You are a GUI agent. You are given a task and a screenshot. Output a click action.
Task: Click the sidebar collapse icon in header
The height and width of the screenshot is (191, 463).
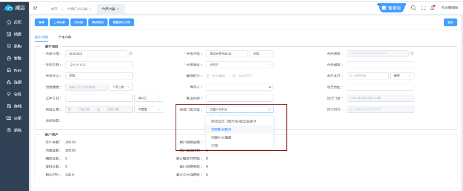pyautogui.click(x=35, y=8)
